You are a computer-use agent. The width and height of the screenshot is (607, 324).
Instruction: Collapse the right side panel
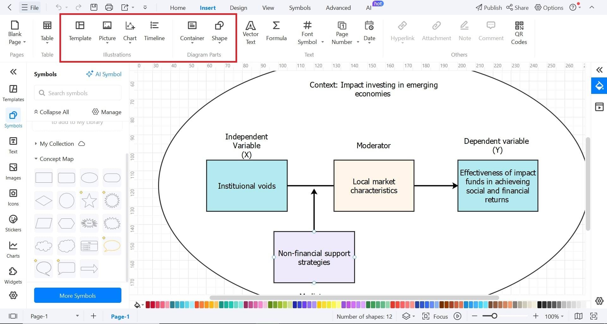coord(599,70)
